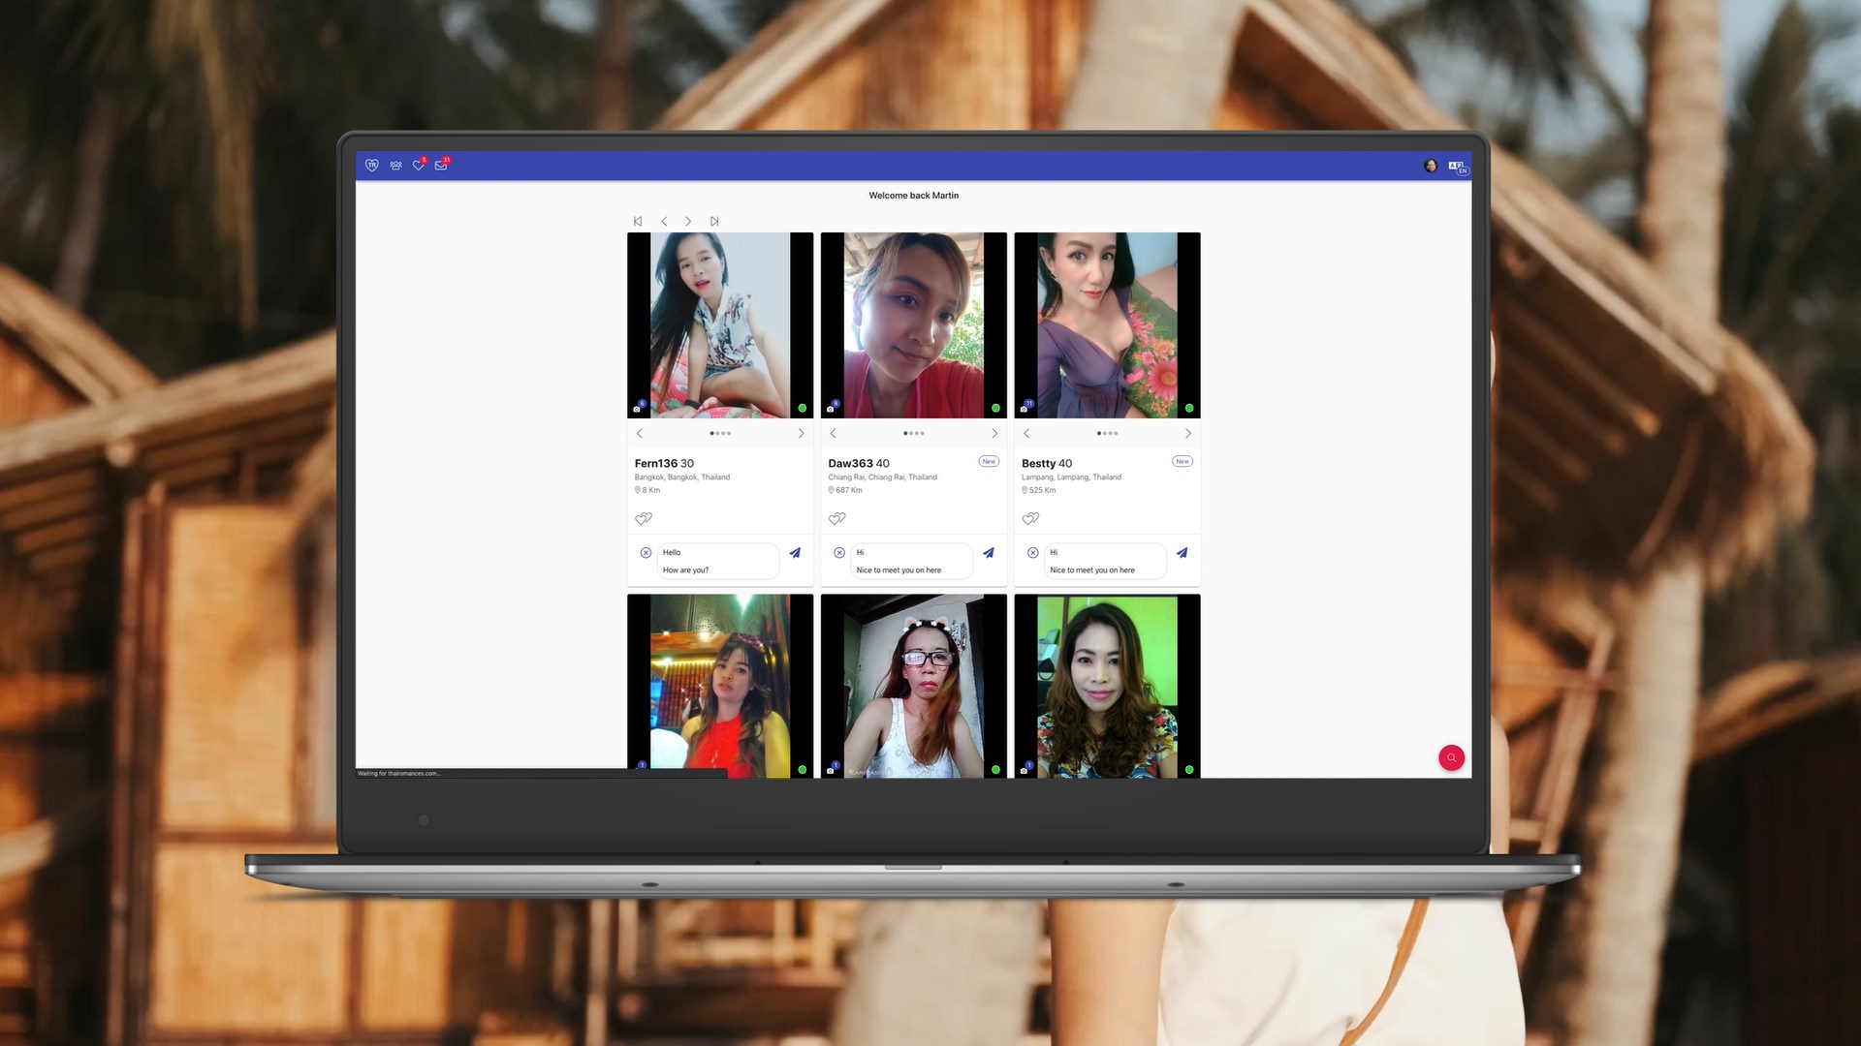Open language selector EN icon
Screen dimensions: 1861x1046
(x=1458, y=167)
